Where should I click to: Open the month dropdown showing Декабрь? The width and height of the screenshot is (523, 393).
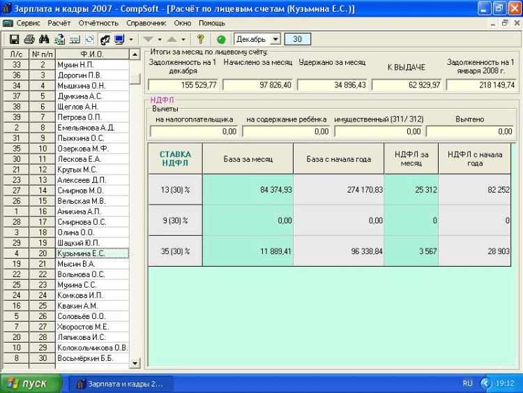click(275, 39)
